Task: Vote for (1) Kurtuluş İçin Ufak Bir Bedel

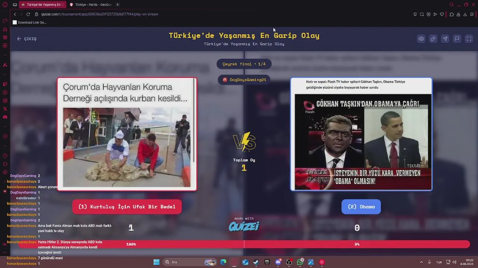Action: [x=127, y=207]
